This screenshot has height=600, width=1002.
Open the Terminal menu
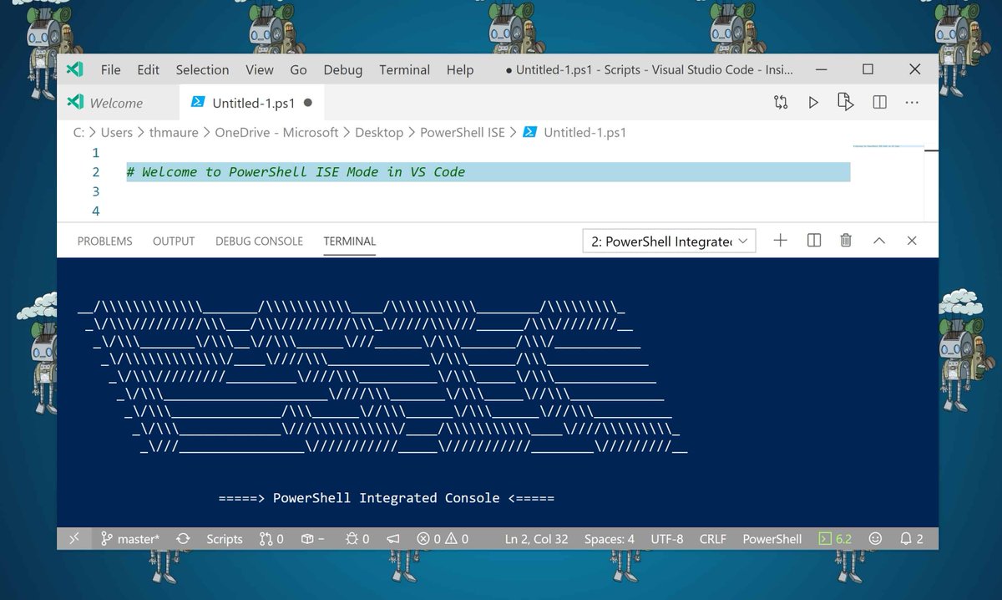pos(404,70)
